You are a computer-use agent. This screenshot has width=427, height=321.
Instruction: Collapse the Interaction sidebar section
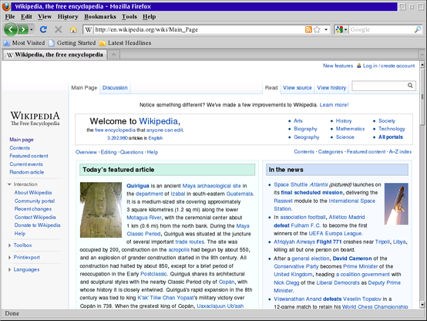pos(9,184)
